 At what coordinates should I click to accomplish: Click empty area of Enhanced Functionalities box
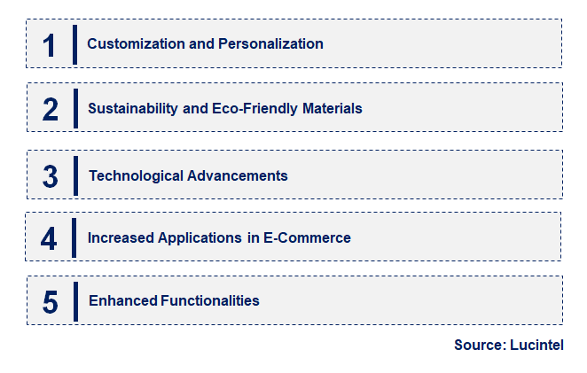pyautogui.click(x=411, y=300)
